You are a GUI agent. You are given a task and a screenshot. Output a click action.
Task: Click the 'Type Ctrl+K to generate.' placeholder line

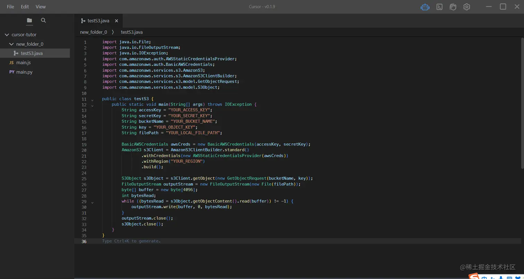pos(131,241)
